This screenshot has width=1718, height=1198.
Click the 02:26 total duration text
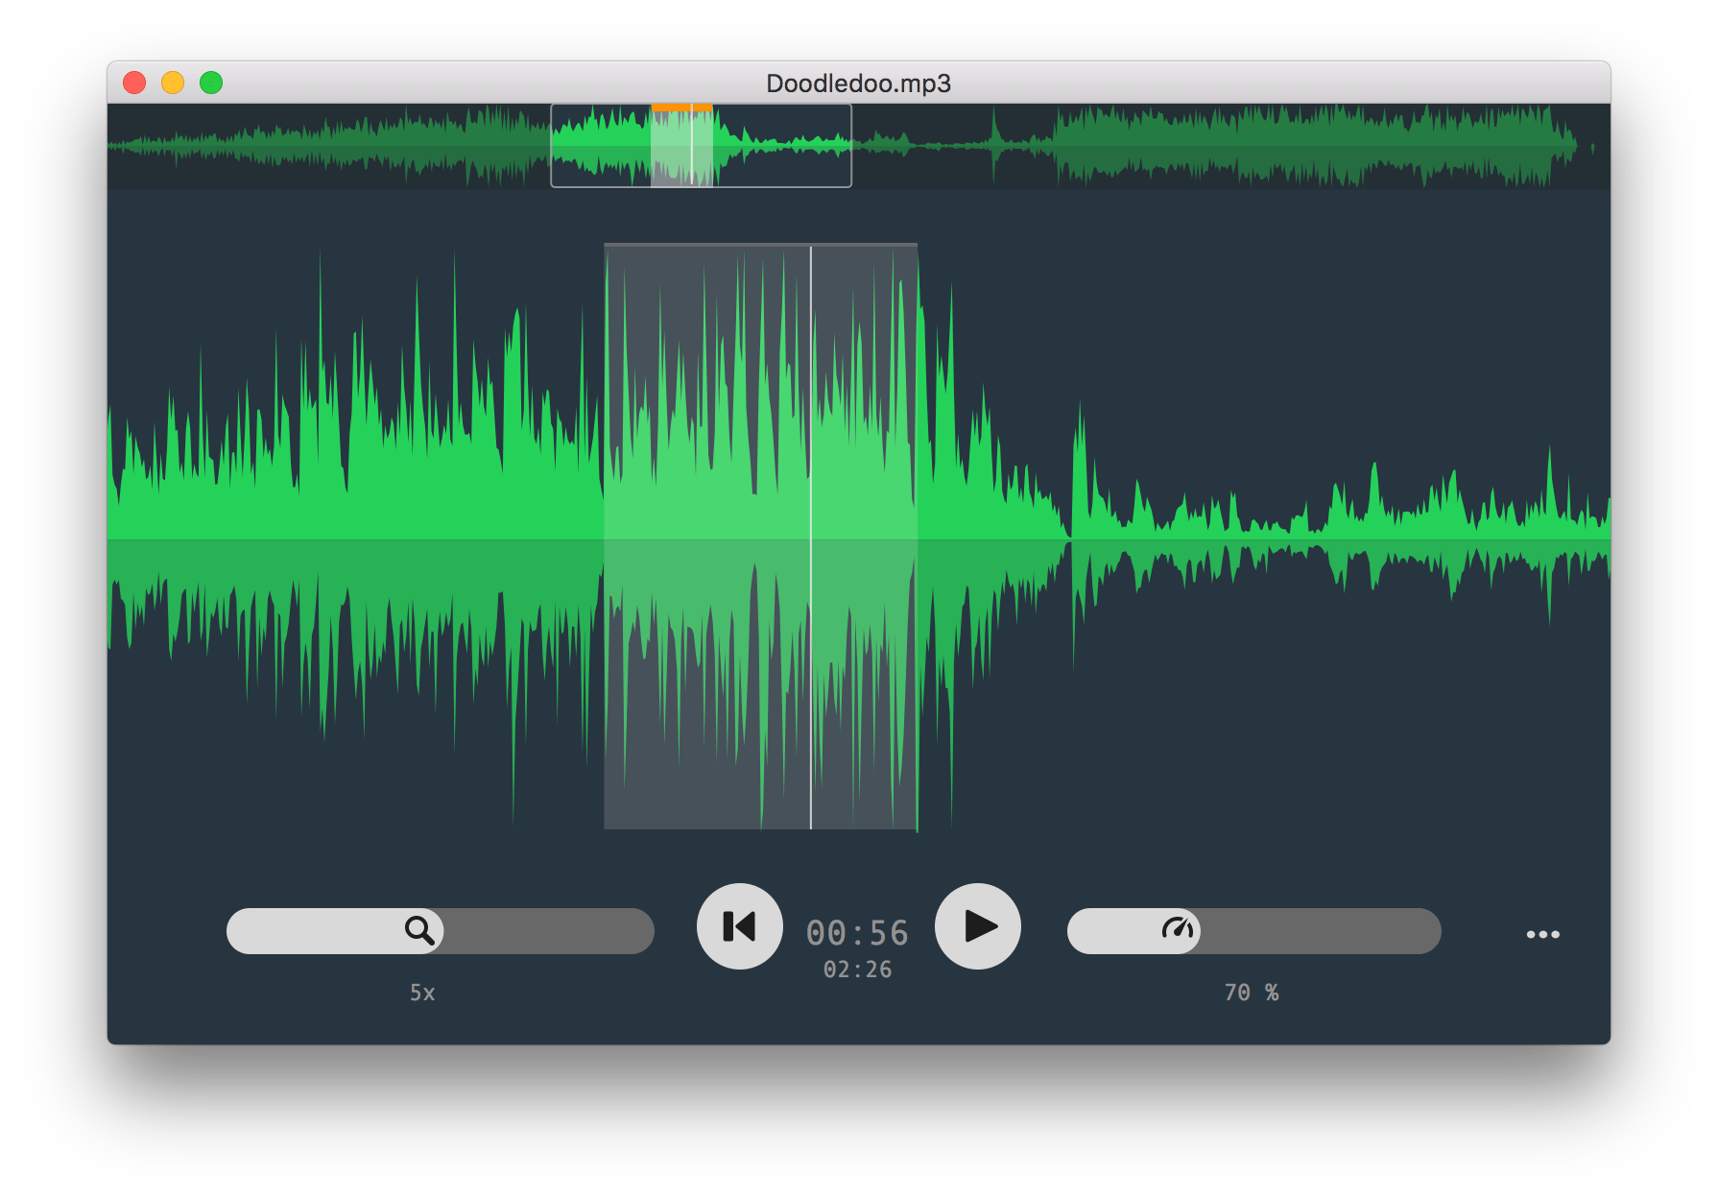click(x=857, y=970)
